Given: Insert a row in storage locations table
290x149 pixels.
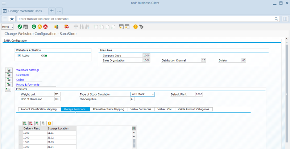Looking at the screenshot, I should coord(25,123).
